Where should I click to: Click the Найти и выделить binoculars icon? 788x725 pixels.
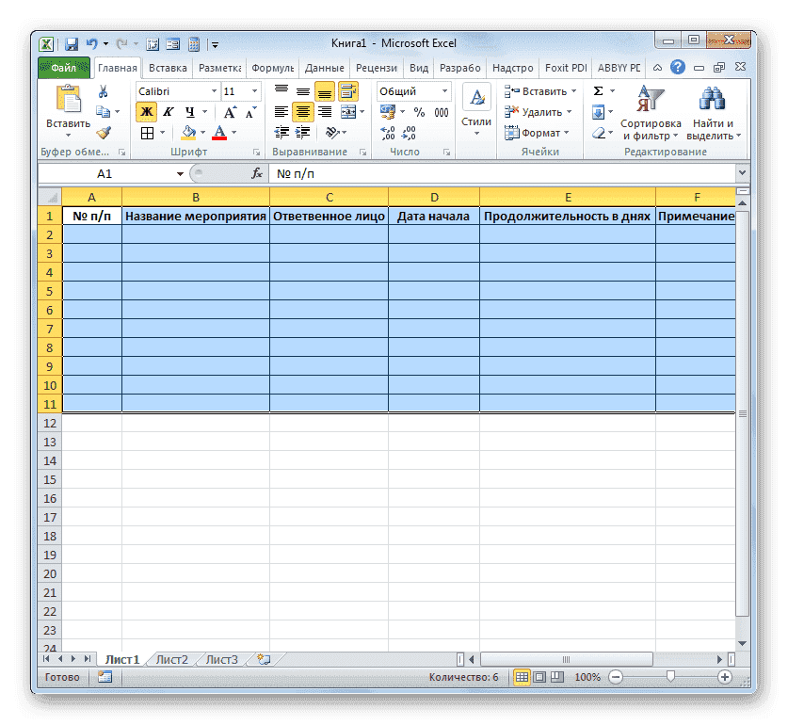(x=713, y=98)
